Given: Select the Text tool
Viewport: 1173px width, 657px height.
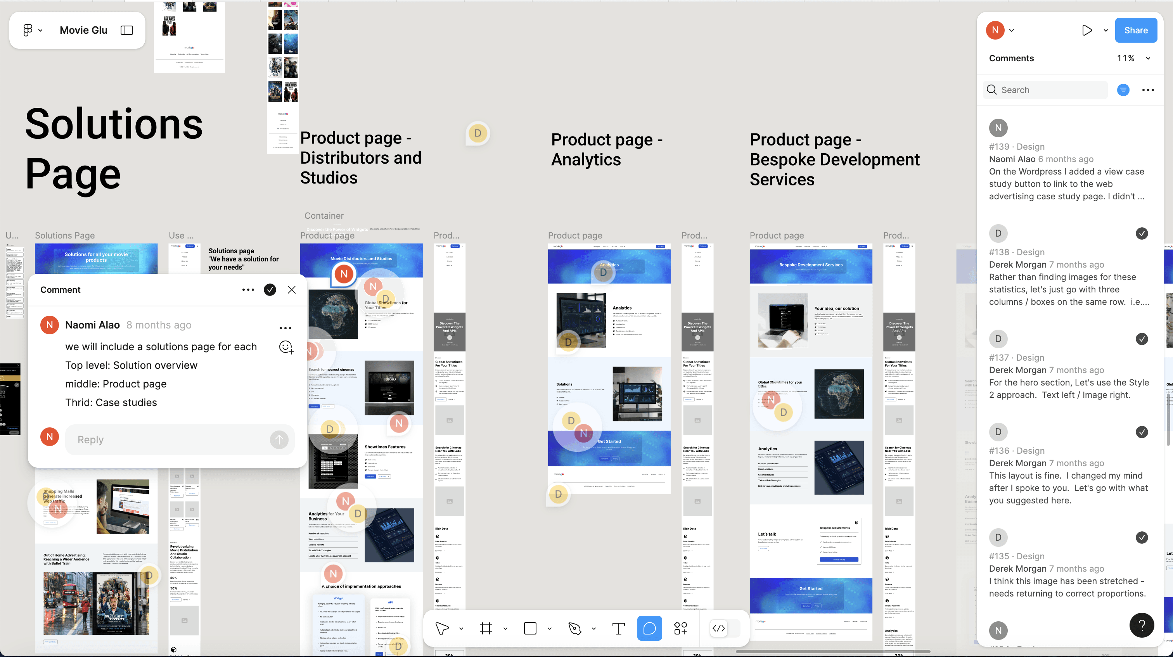Looking at the screenshot, I should [x=618, y=628].
